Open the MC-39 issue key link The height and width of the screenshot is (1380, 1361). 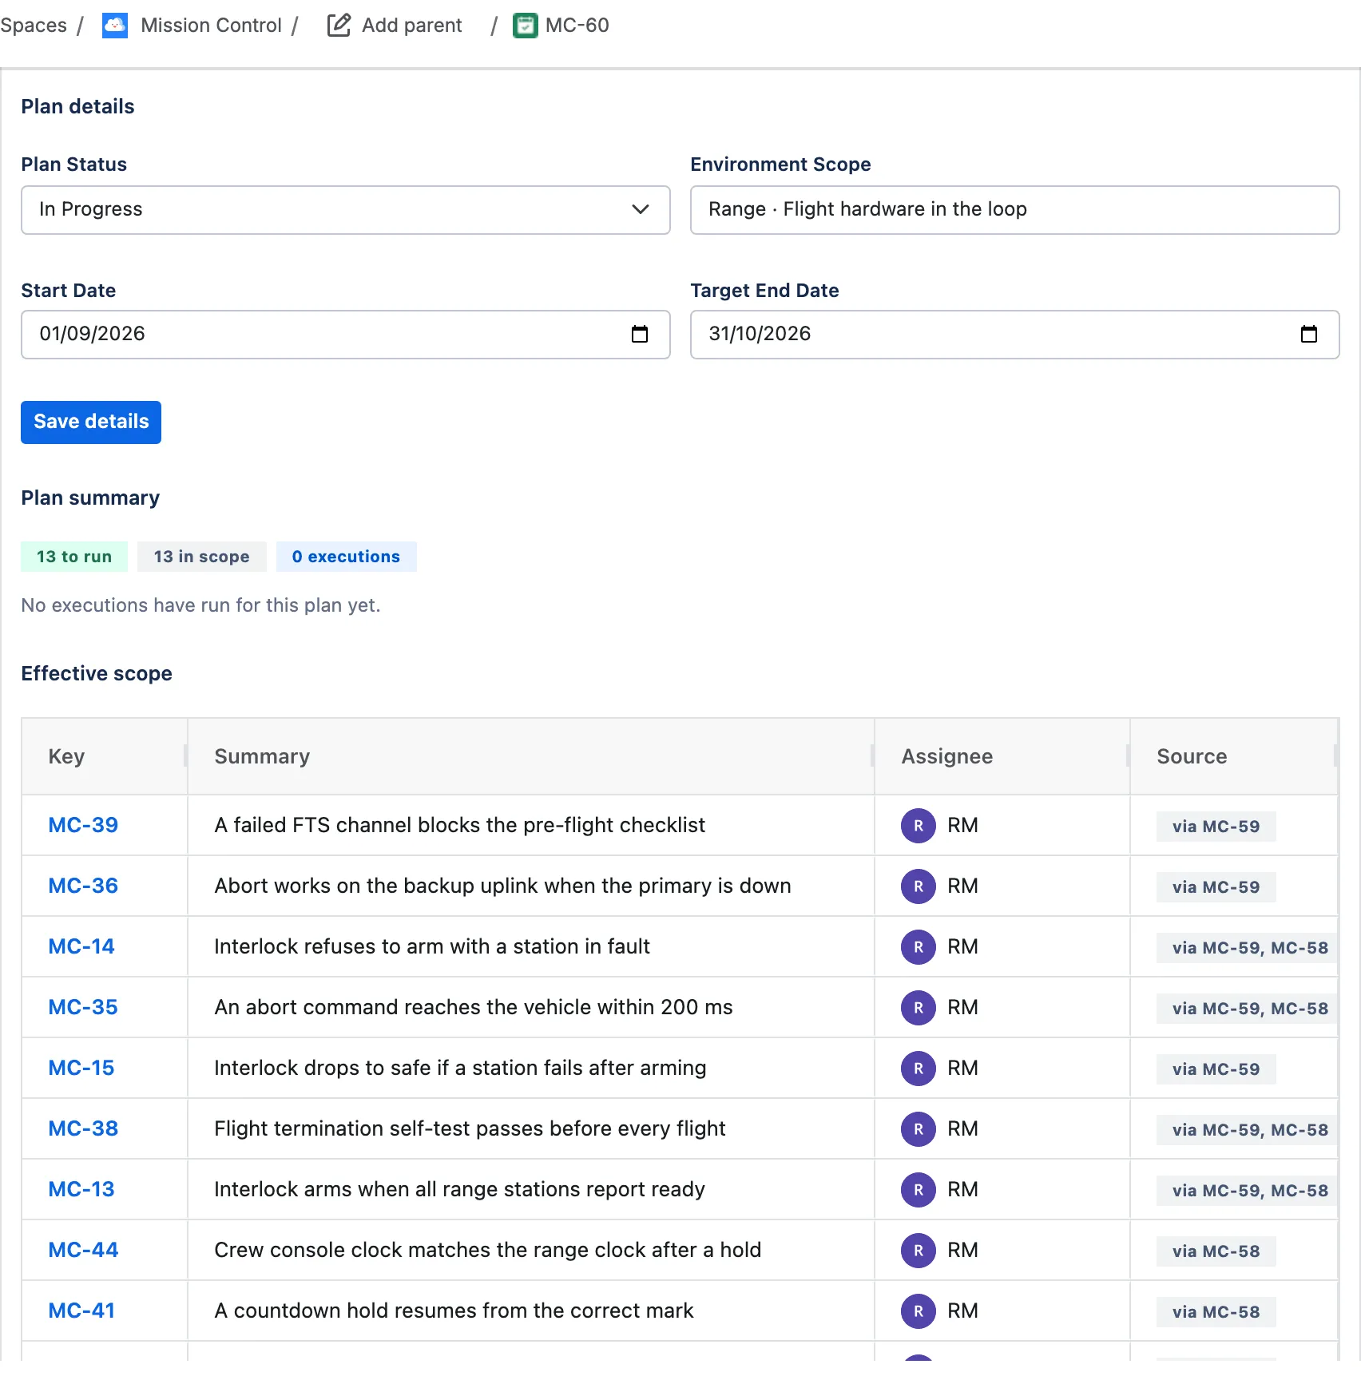click(83, 825)
